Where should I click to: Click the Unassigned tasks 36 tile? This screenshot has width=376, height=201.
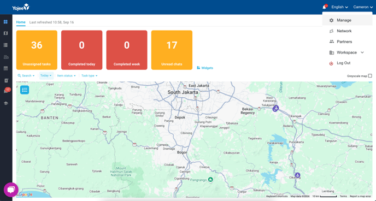click(x=37, y=50)
